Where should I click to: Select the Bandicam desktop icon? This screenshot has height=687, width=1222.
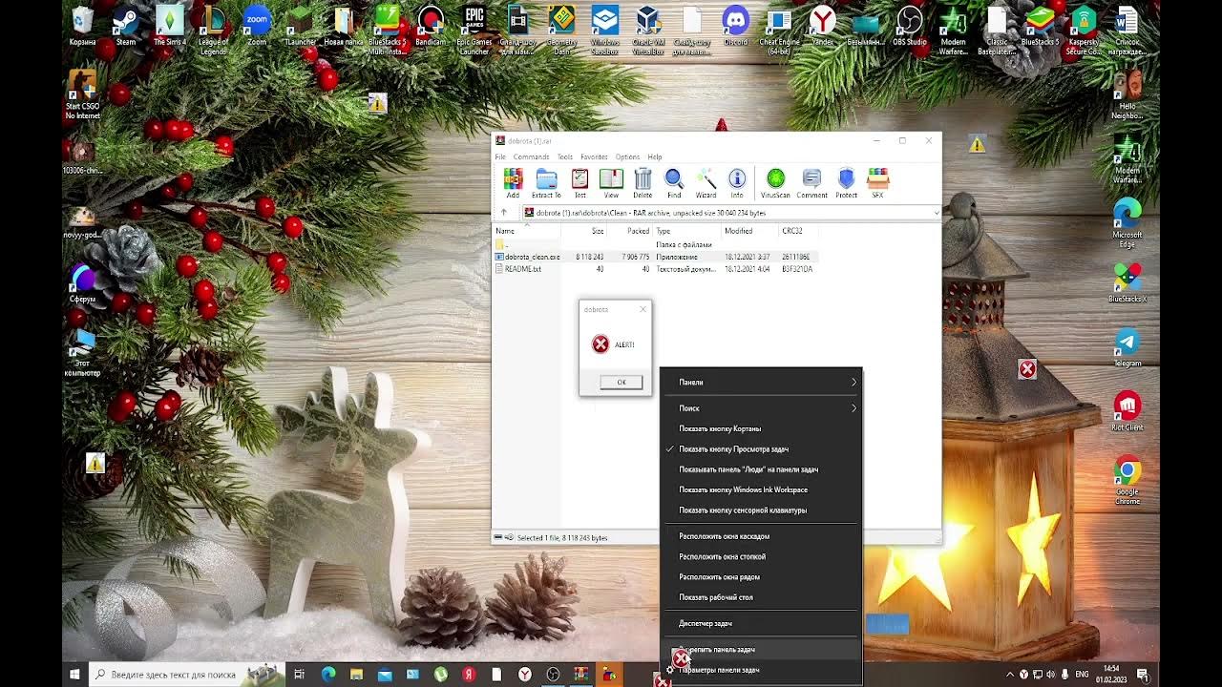(431, 26)
